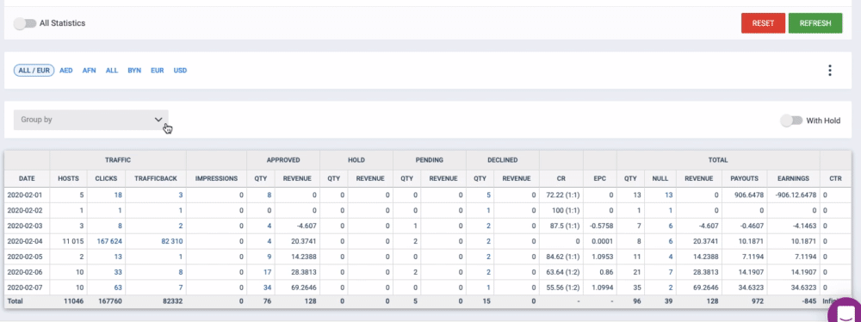
Task: Select the ALL currency tab
Action: [x=112, y=71]
